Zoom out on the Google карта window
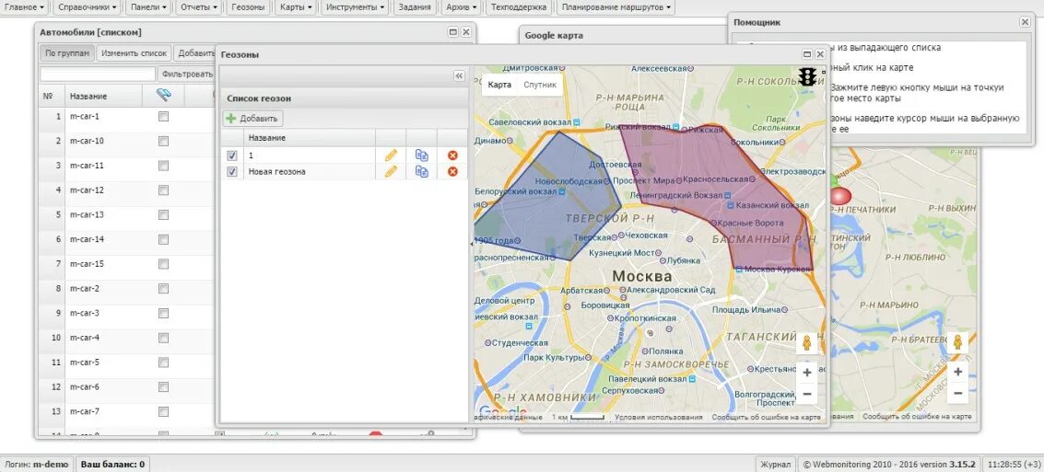Screen dimensions: 1044x472 957,393
